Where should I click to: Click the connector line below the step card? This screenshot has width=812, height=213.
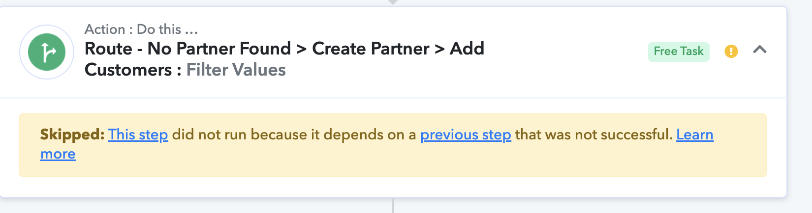tap(393, 206)
